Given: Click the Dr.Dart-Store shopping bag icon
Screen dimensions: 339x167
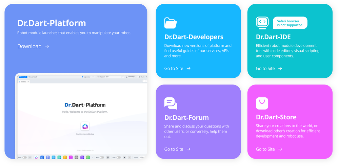Looking at the screenshot, I should tap(262, 103).
